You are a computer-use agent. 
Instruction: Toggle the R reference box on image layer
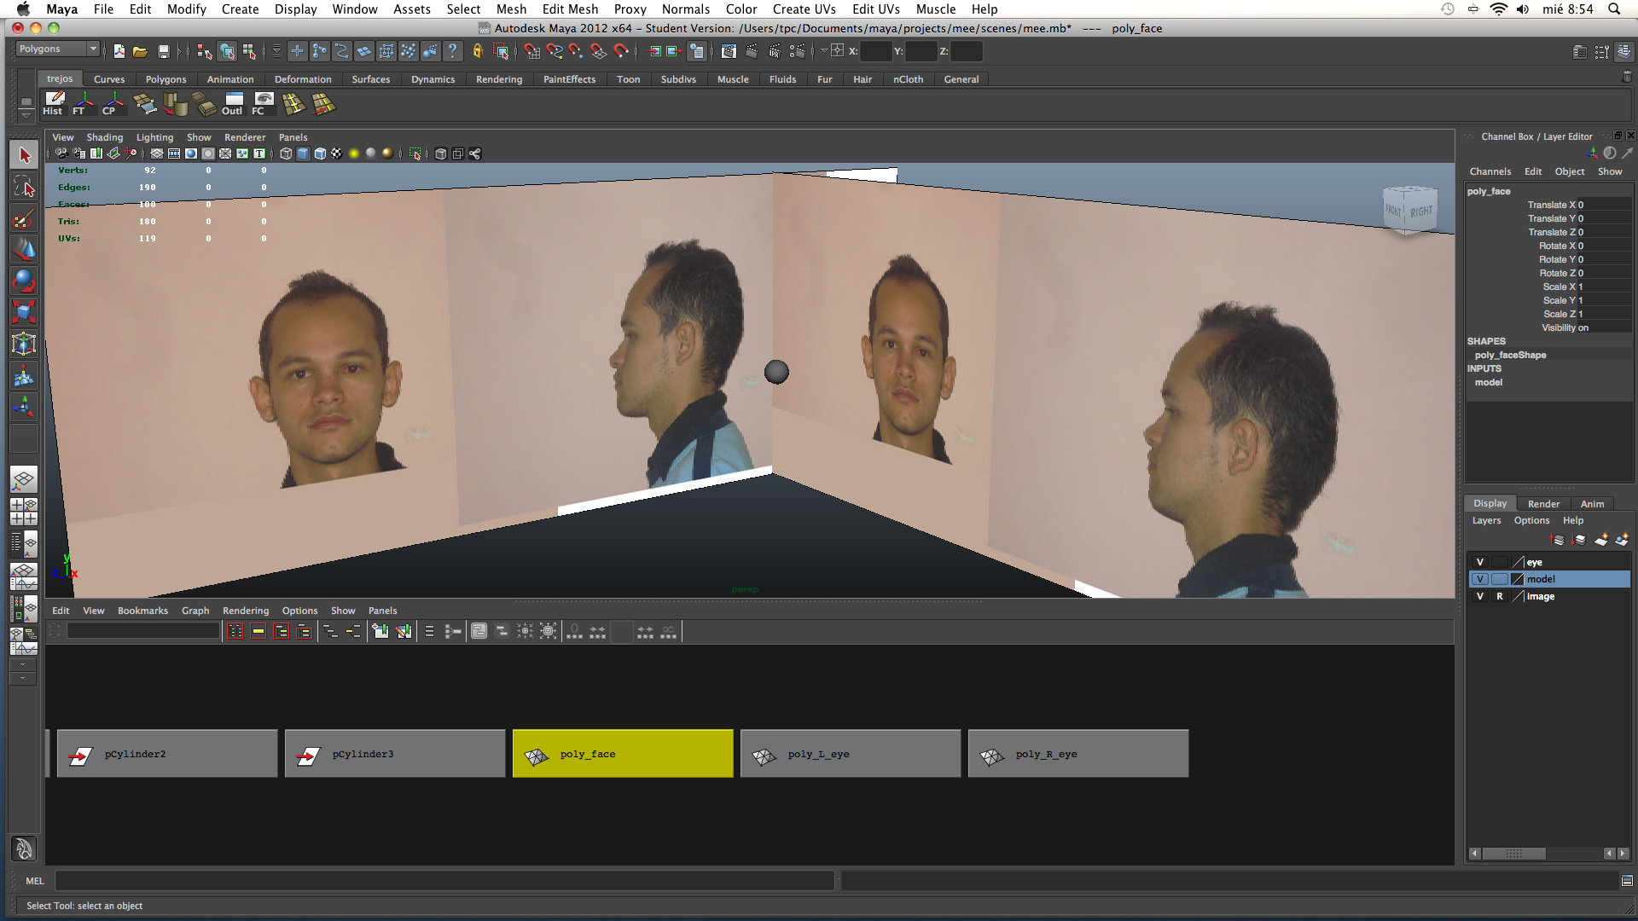point(1499,596)
